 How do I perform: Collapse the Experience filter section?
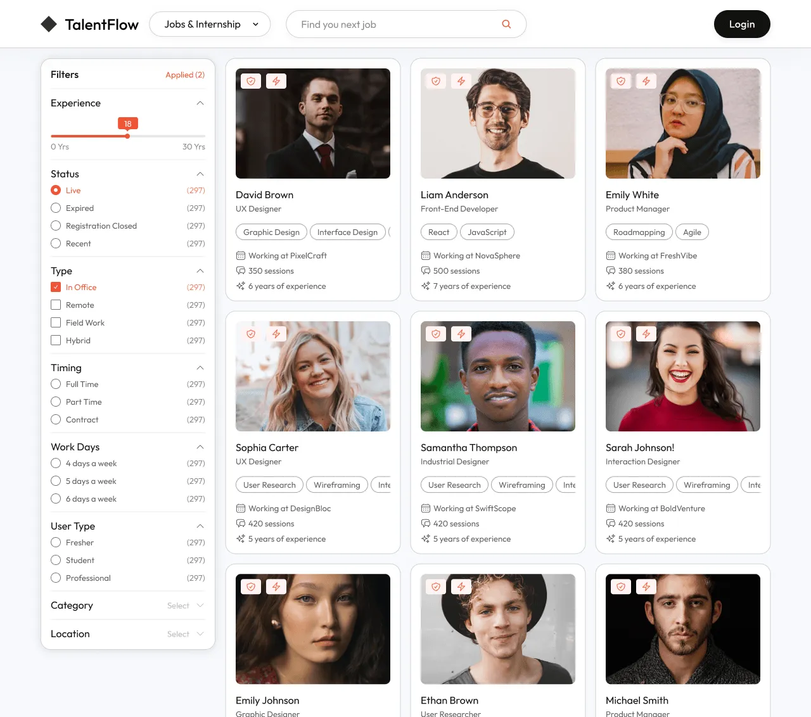point(200,103)
